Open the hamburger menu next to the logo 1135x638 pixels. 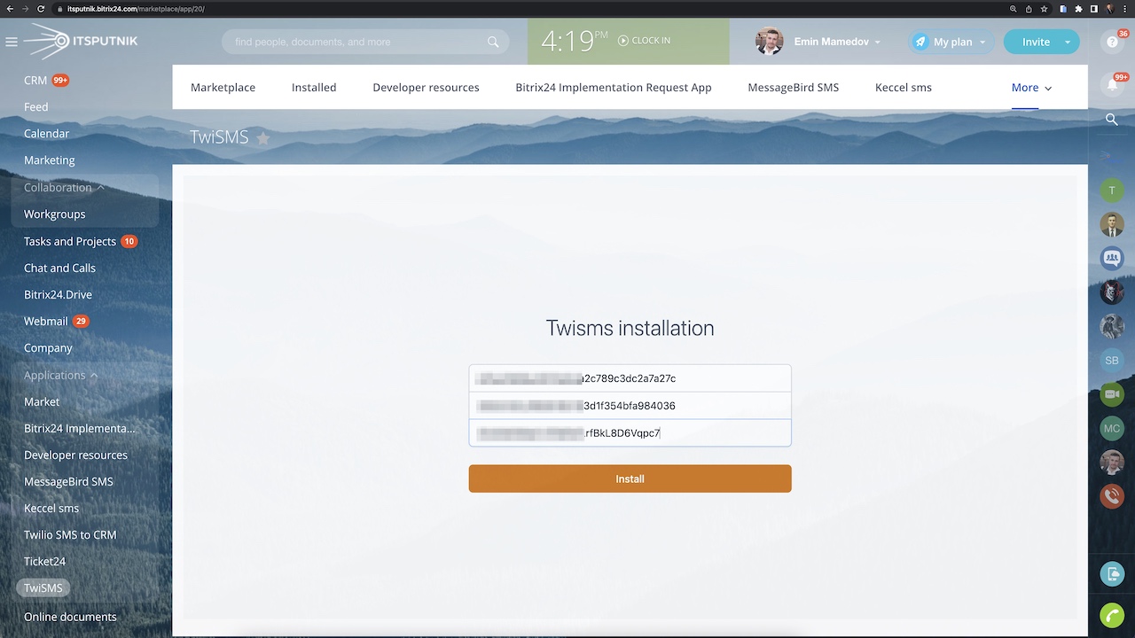click(11, 42)
